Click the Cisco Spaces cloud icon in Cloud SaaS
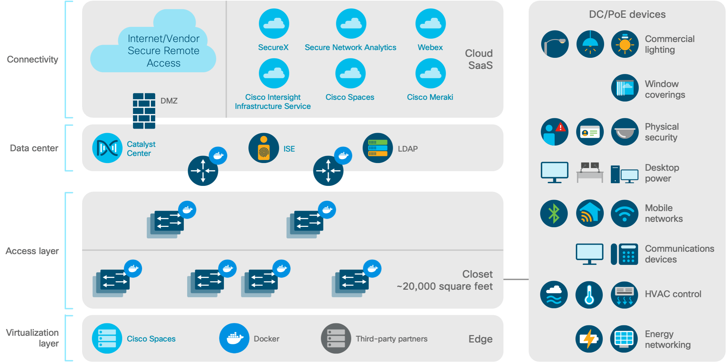Image resolution: width=727 pixels, height=363 pixels. coord(350,73)
